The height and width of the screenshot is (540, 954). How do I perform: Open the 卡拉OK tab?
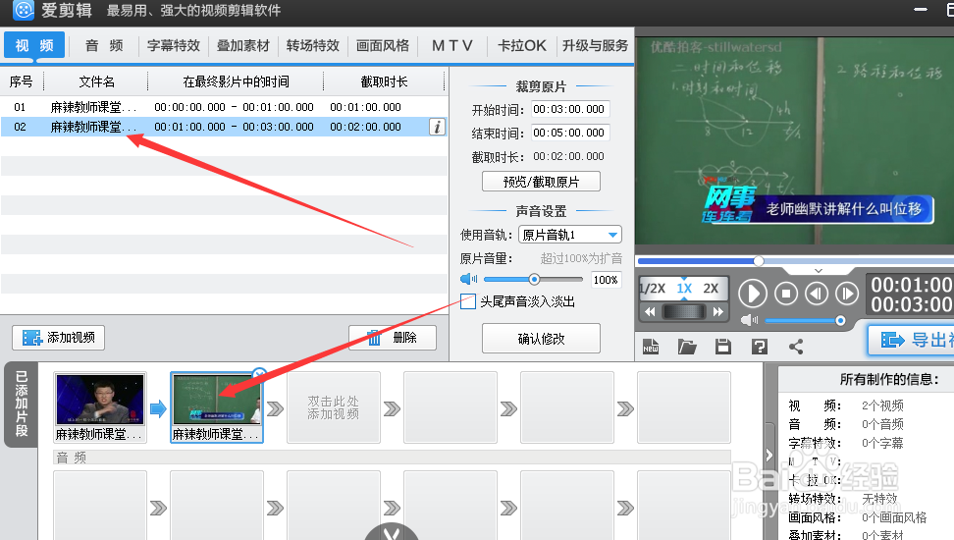522,46
